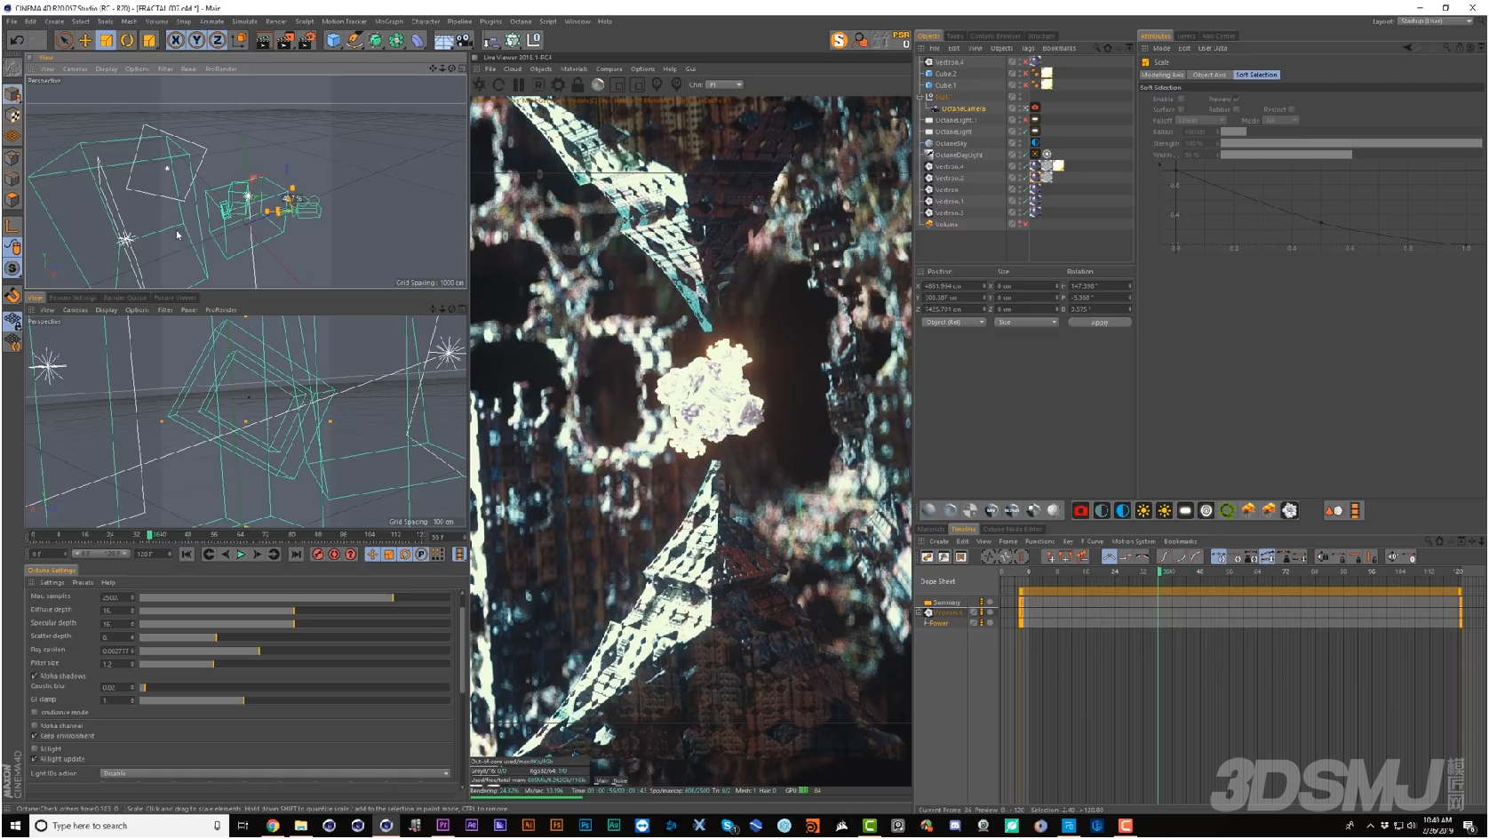Select the Scale tool in top toolbar
Screen dimensions: 1489x839
(x=107, y=40)
